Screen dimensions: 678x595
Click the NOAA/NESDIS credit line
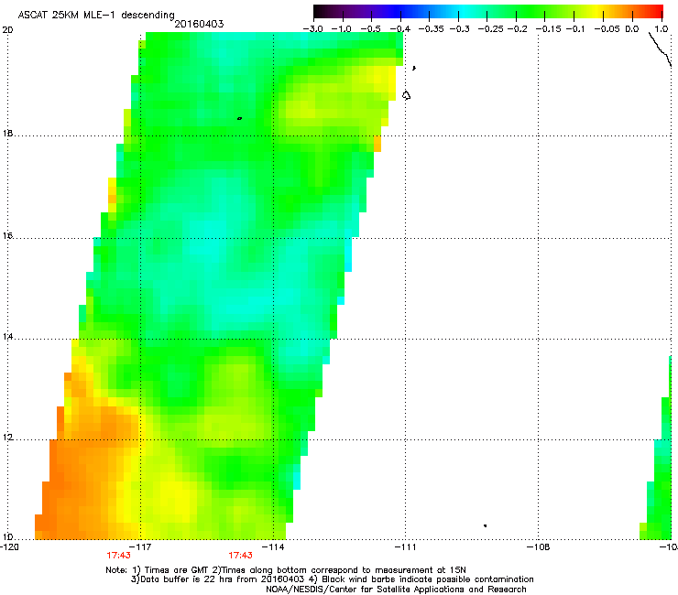(x=396, y=590)
